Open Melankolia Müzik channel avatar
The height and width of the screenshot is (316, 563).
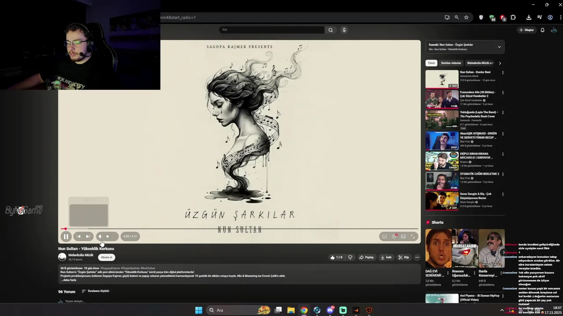point(62,257)
